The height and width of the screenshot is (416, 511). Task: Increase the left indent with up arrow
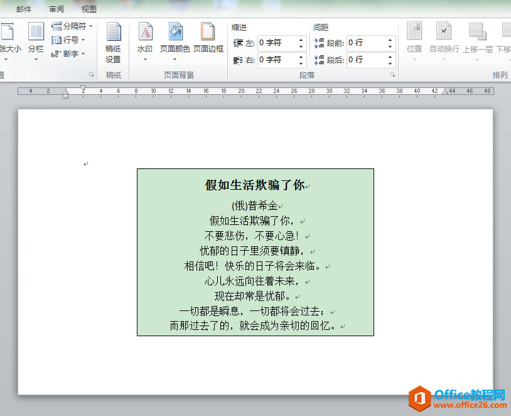[301, 40]
